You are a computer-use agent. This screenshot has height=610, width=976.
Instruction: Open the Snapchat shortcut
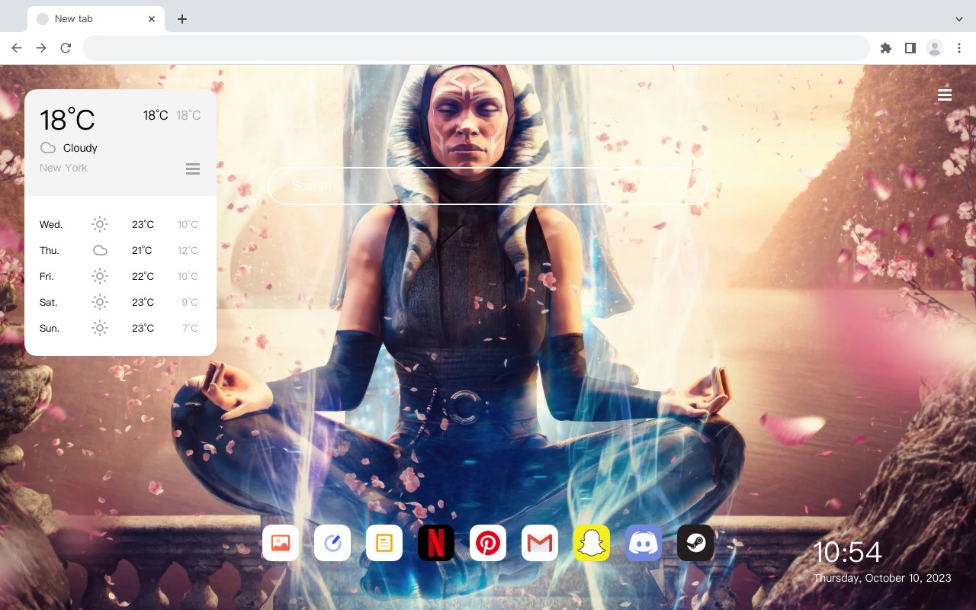click(592, 543)
